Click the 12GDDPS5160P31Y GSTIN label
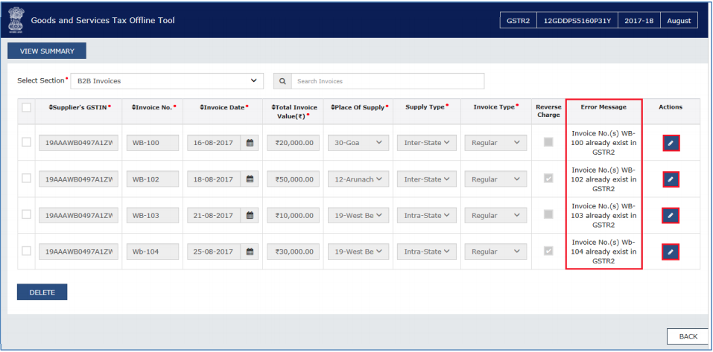This screenshot has height=352, width=713. click(577, 20)
